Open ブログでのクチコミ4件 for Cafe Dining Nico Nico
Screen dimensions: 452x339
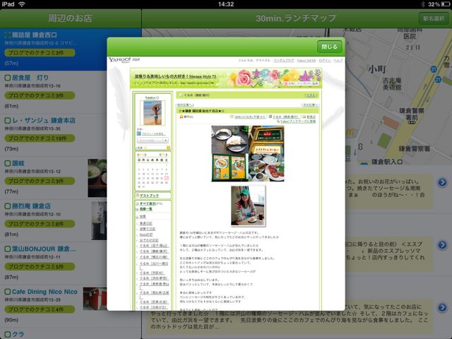coord(40,309)
